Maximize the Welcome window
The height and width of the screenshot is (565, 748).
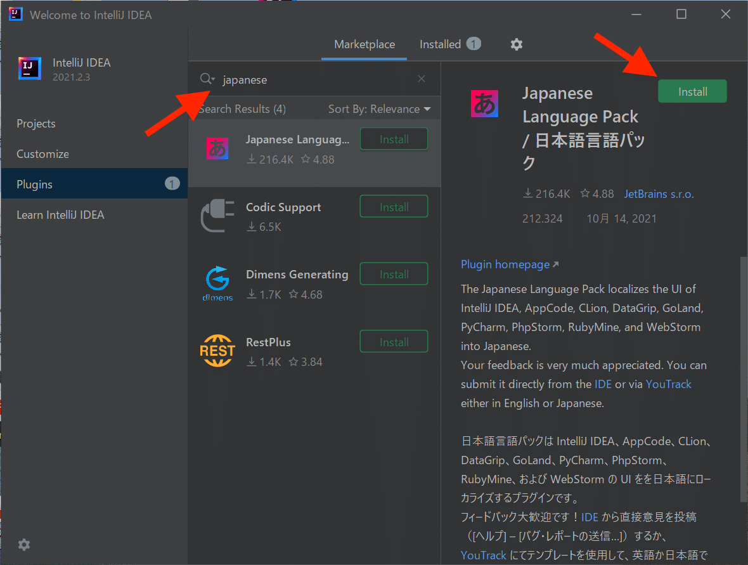(x=681, y=15)
